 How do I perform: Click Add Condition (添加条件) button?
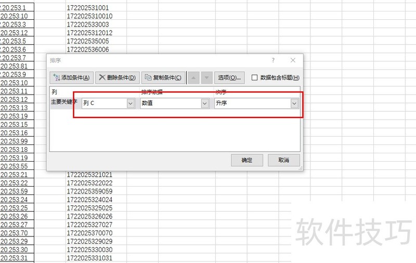(71, 77)
